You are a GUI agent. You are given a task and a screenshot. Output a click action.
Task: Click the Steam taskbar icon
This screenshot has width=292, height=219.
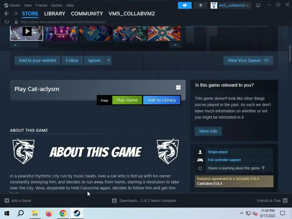click(77, 213)
